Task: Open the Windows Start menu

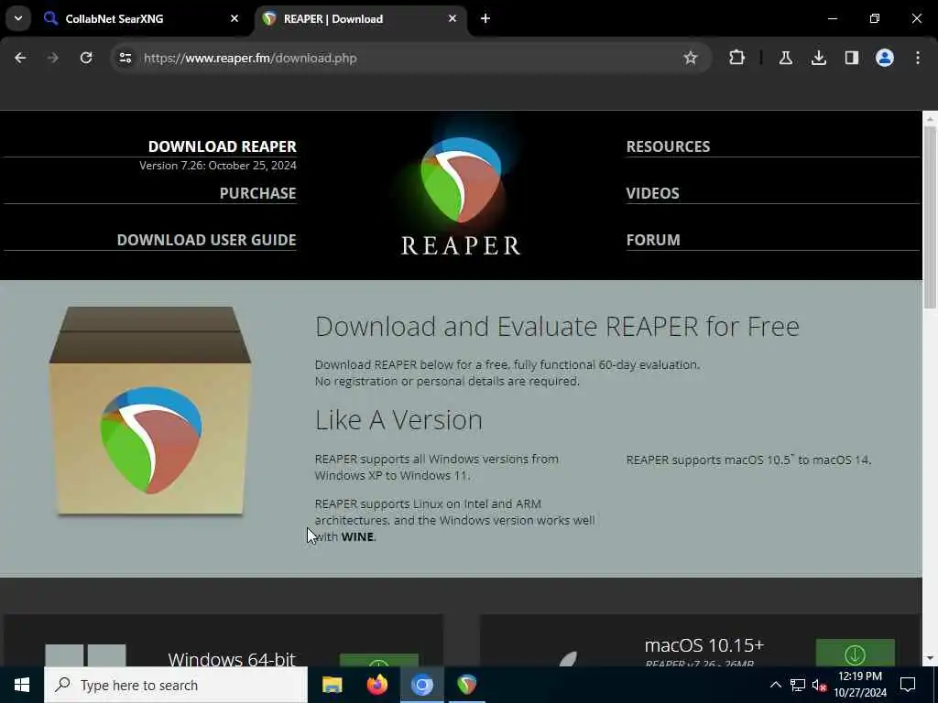Action: pyautogui.click(x=22, y=685)
